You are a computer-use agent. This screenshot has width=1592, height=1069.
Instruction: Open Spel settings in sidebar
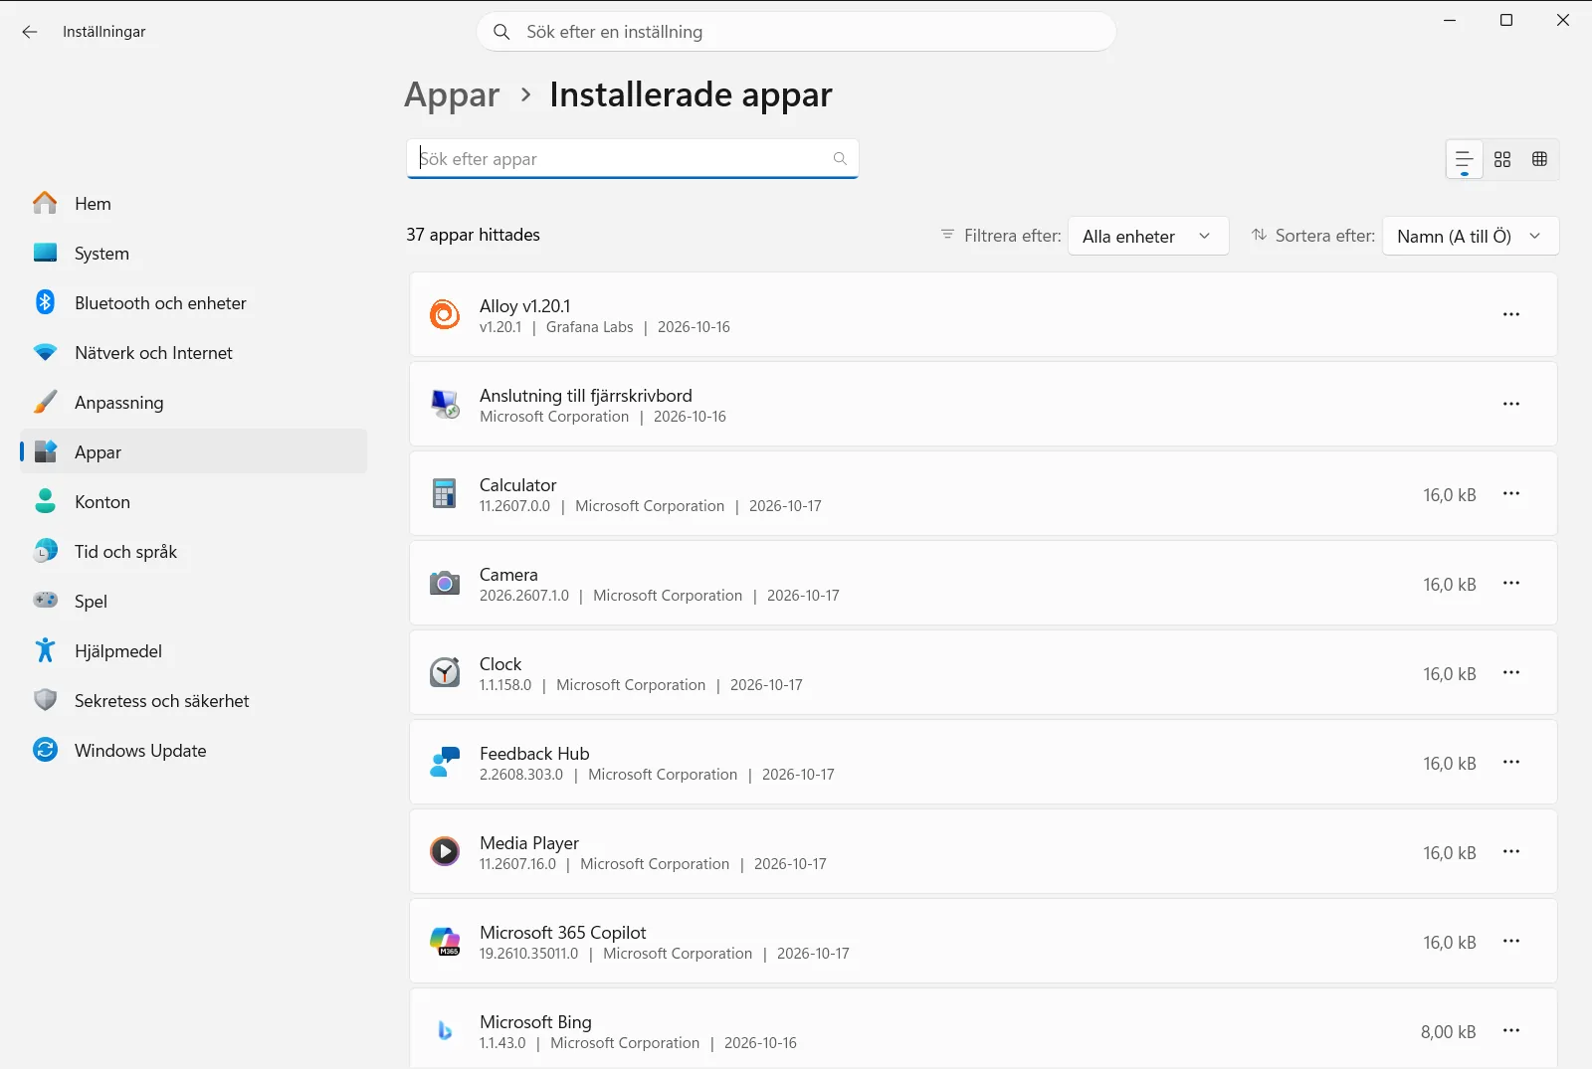pyautogui.click(x=193, y=602)
